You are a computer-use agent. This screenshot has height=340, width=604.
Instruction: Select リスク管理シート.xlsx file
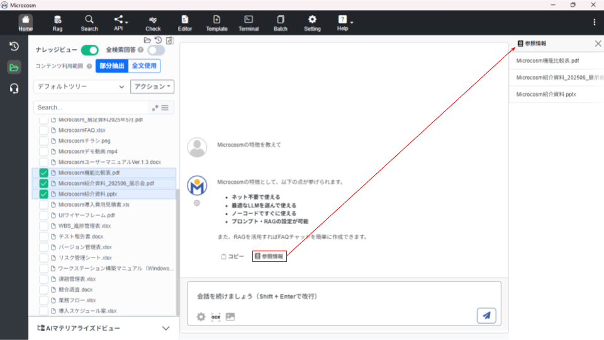click(85, 258)
